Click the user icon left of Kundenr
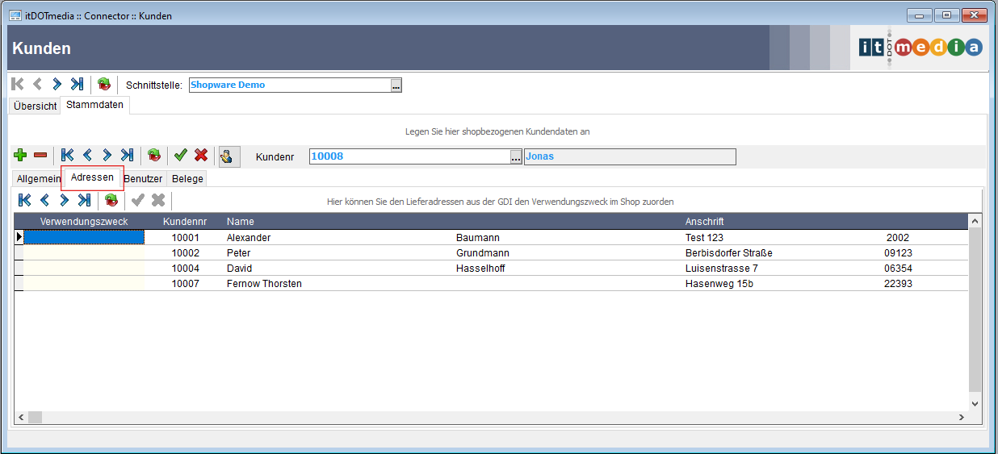The width and height of the screenshot is (998, 454). (x=229, y=156)
